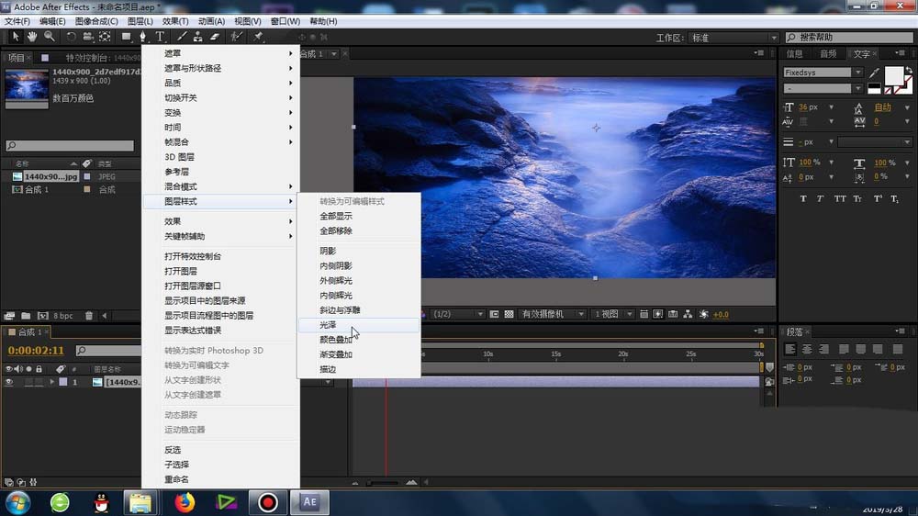Select the Eraser tool

point(215,37)
